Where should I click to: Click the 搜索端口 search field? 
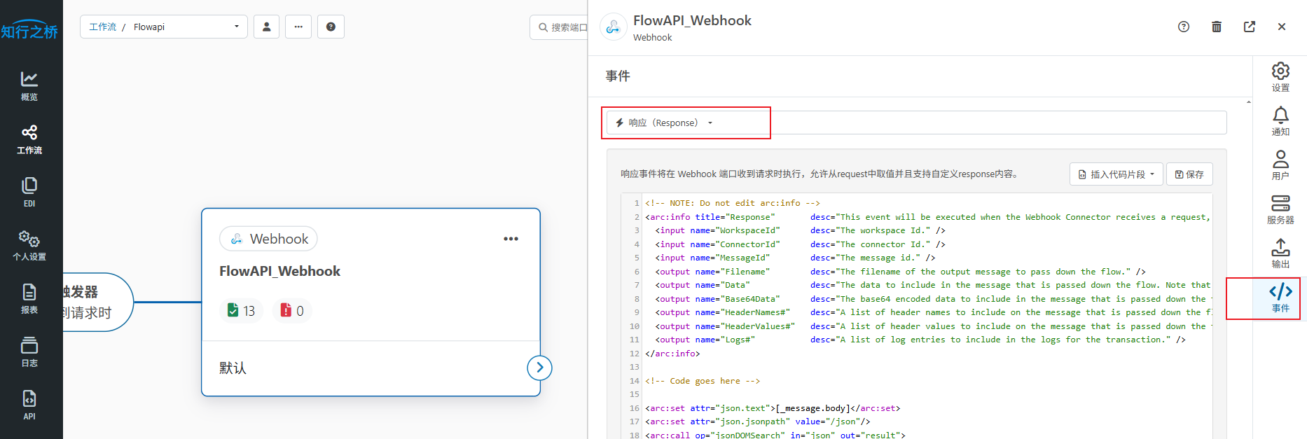coord(560,27)
